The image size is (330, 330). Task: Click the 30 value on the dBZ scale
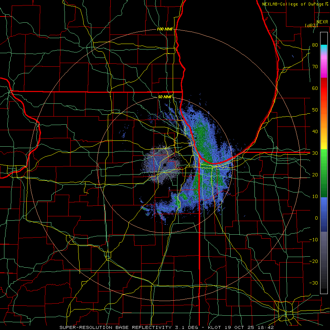315,153
